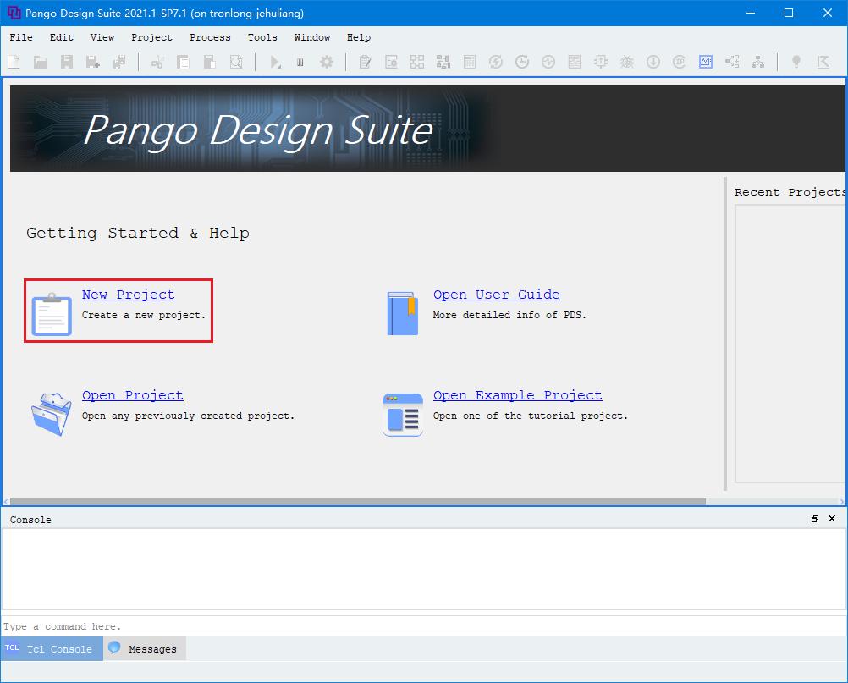Switch to the Messages tab

(x=145, y=648)
